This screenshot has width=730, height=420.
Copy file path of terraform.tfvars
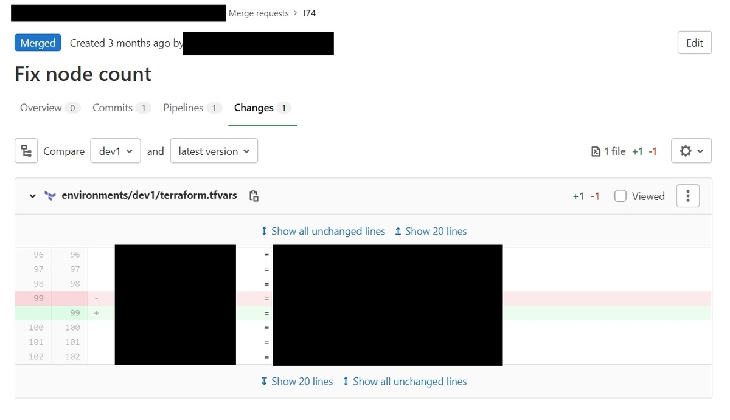[254, 196]
